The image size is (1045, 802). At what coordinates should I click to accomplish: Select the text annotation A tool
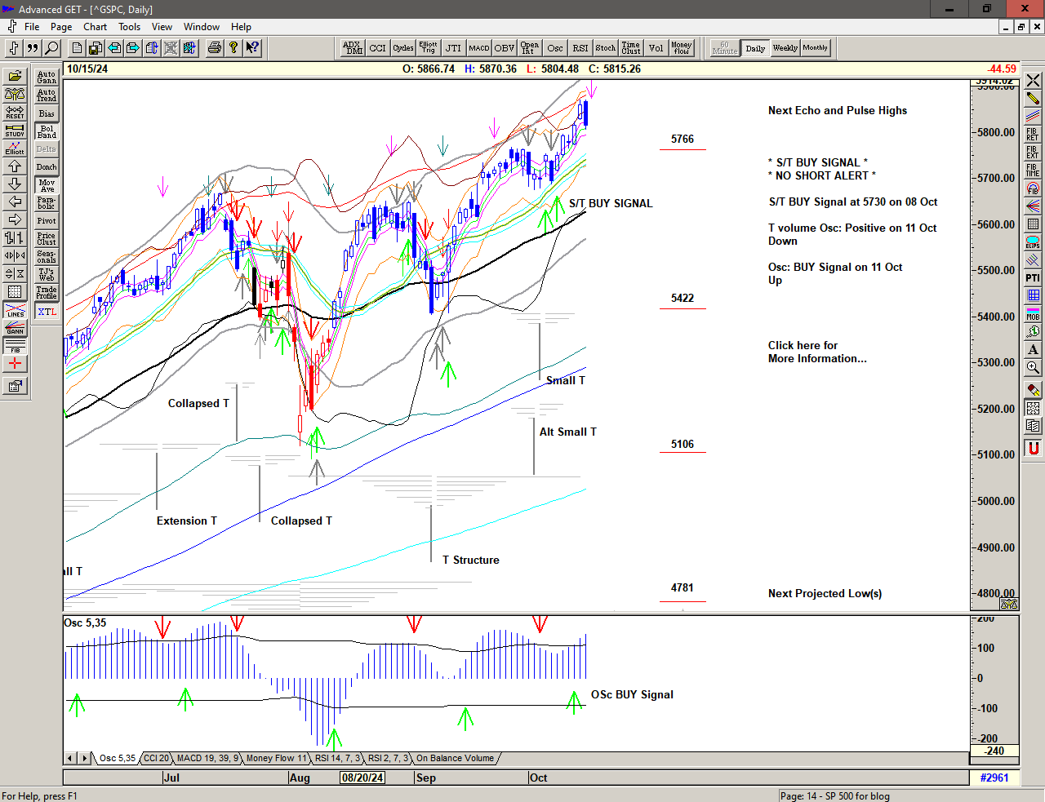pos(1033,350)
